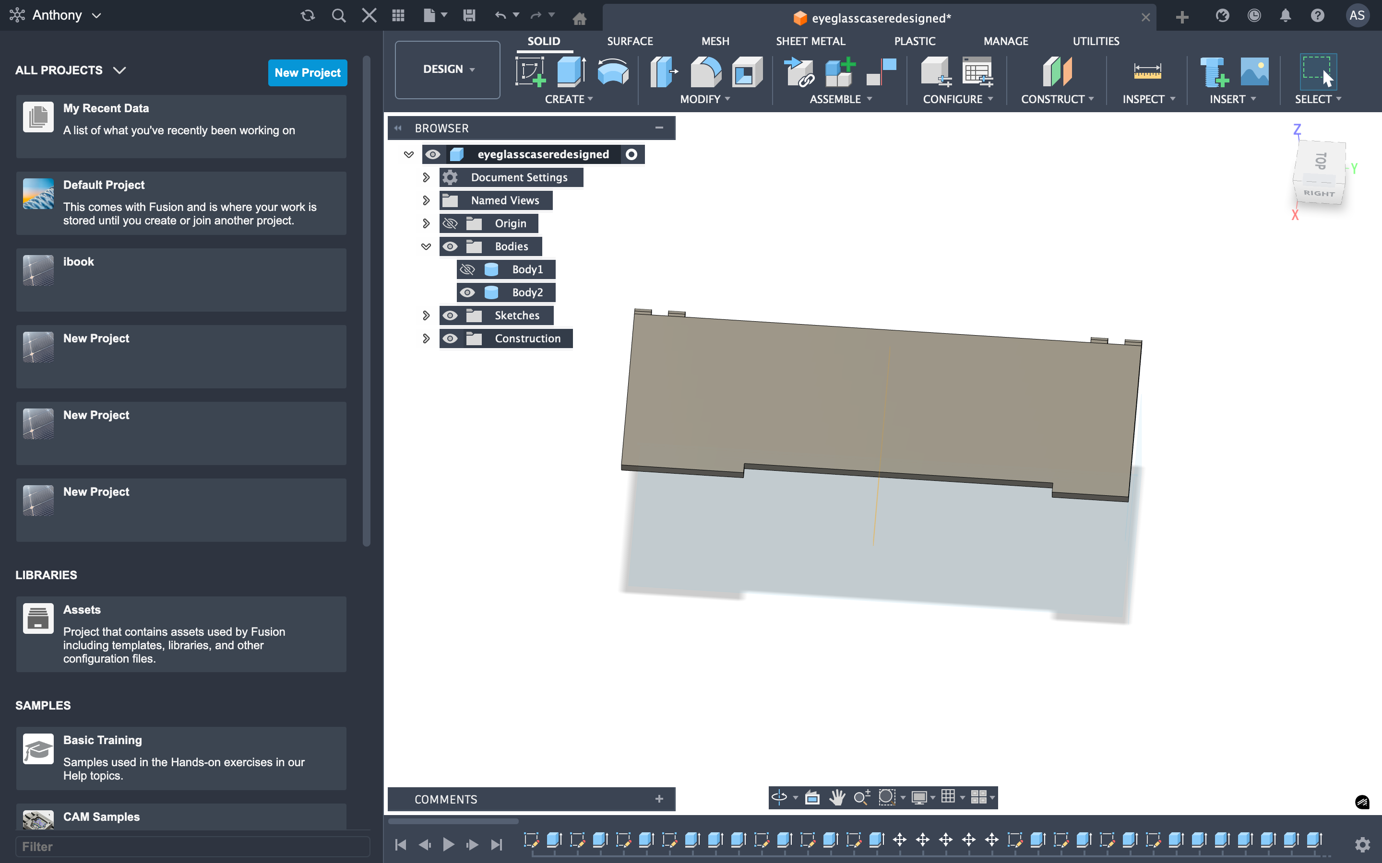This screenshot has height=863, width=1382.
Task: Switch to the SURFACE tab
Action: 629,41
